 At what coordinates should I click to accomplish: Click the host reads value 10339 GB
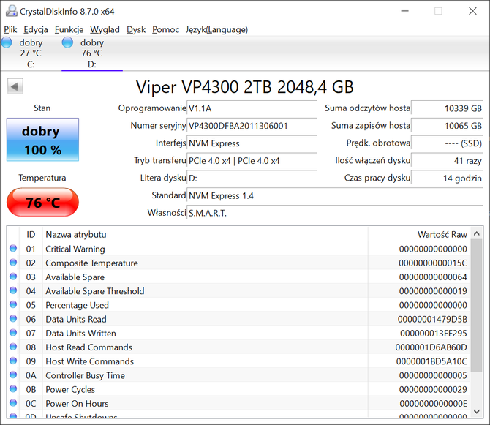447,108
